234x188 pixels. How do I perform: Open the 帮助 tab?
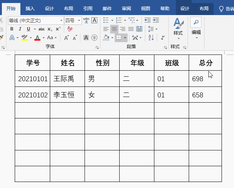click(x=165, y=9)
